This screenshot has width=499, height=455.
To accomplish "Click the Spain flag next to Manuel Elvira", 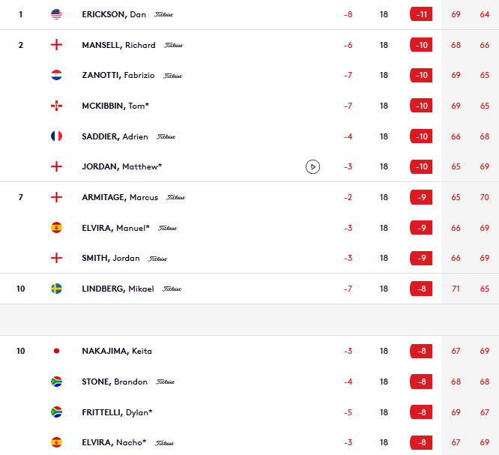I will 56,228.
